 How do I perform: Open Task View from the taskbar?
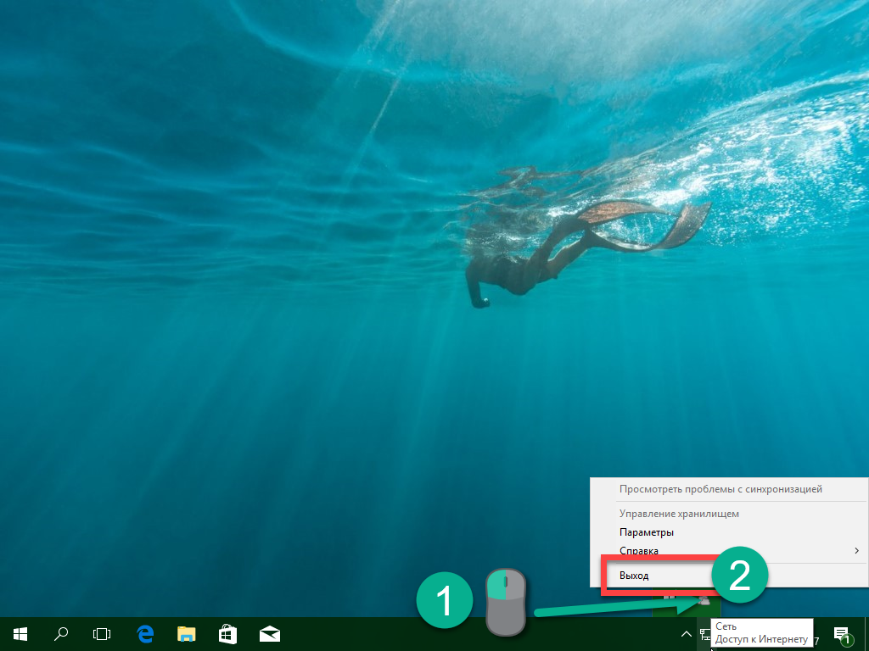click(x=102, y=633)
